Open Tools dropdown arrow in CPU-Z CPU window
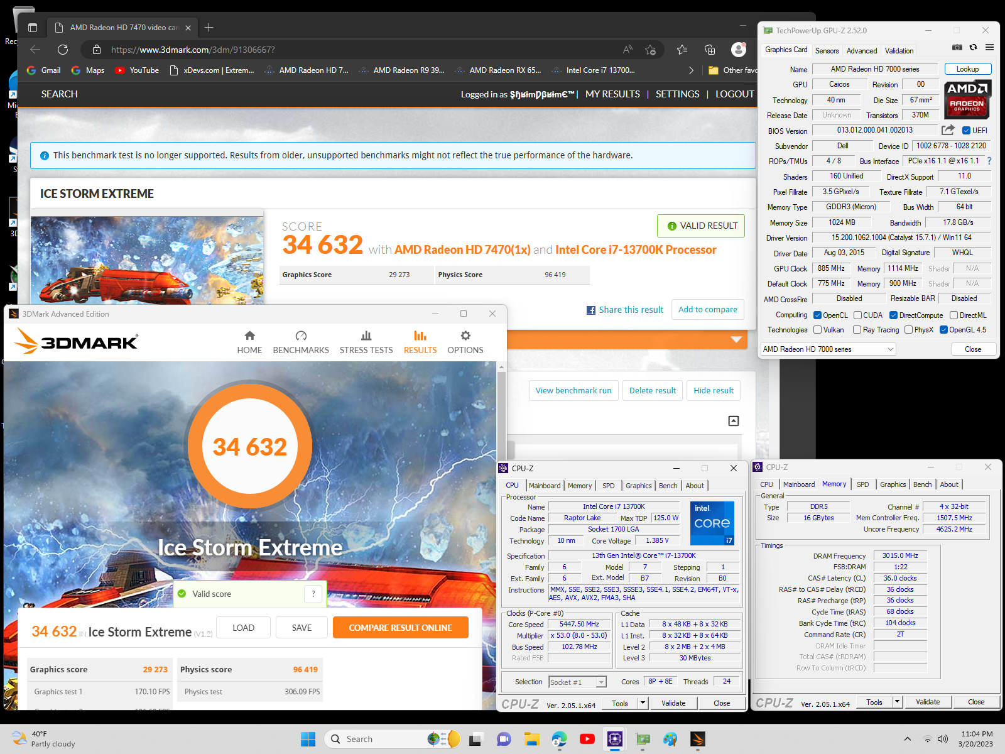 643,703
